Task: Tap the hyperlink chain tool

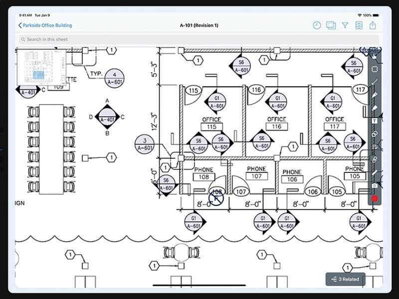Action: (x=376, y=159)
